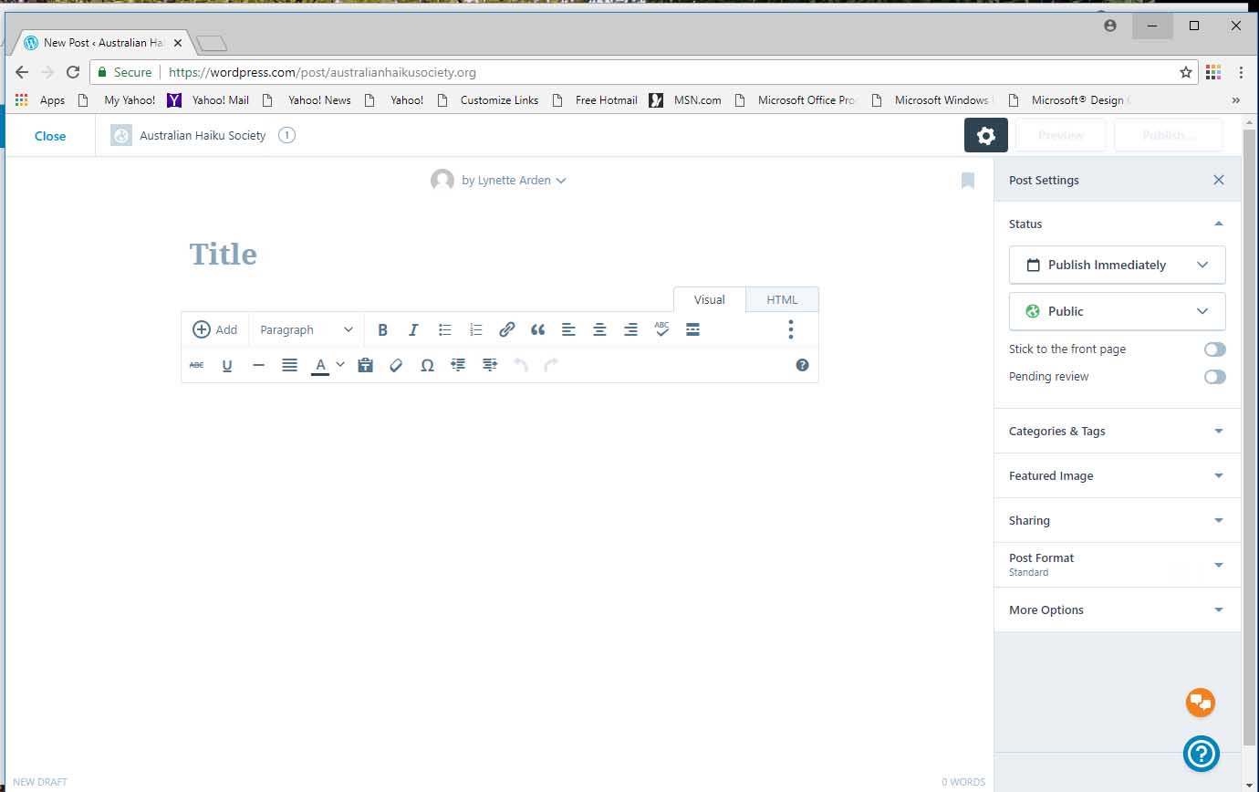Switch to the HTML editor tab
The width and height of the screenshot is (1259, 792).
(x=782, y=300)
